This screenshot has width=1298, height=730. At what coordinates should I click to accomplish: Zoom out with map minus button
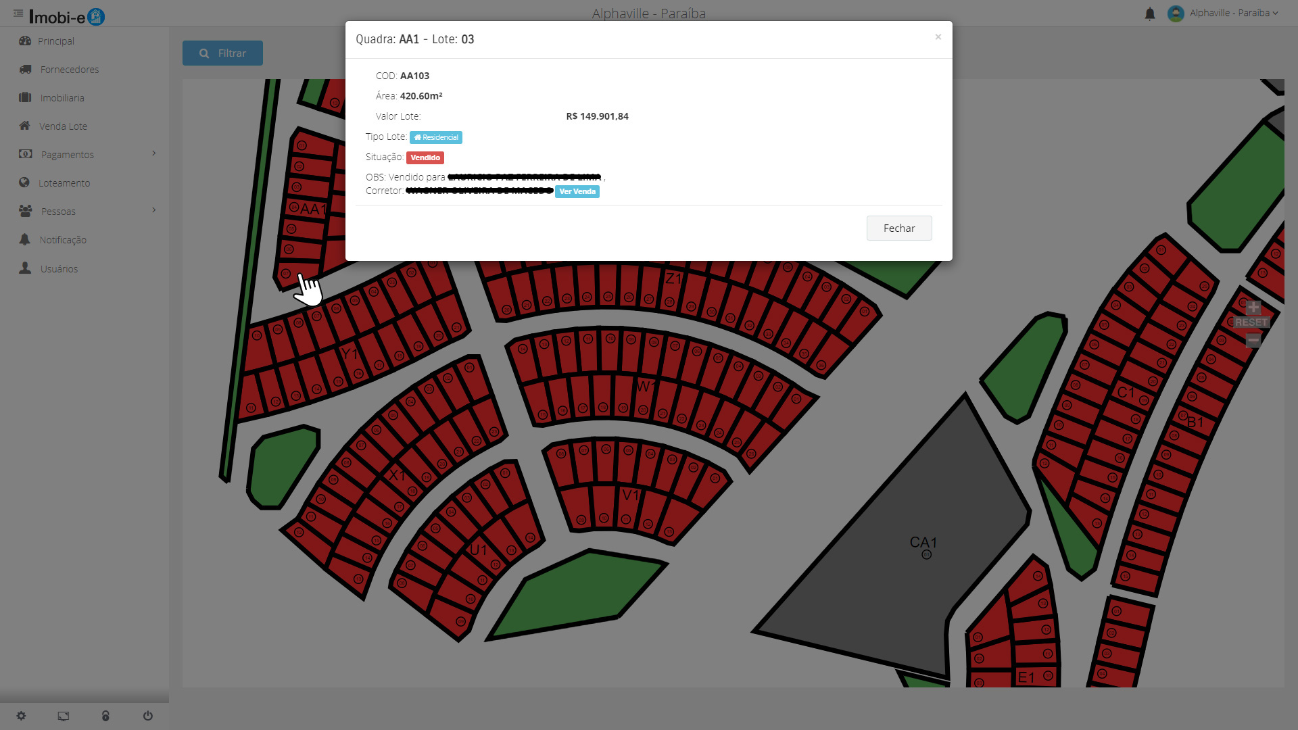1253,339
